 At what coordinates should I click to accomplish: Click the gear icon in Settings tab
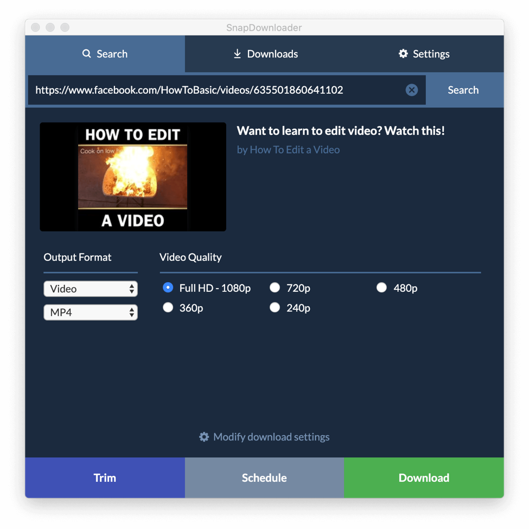click(403, 54)
